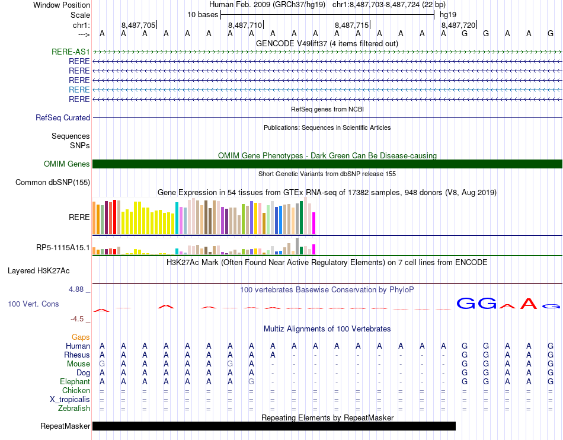
Task: Click the teal bar in RERE expression chart
Action: [177, 218]
